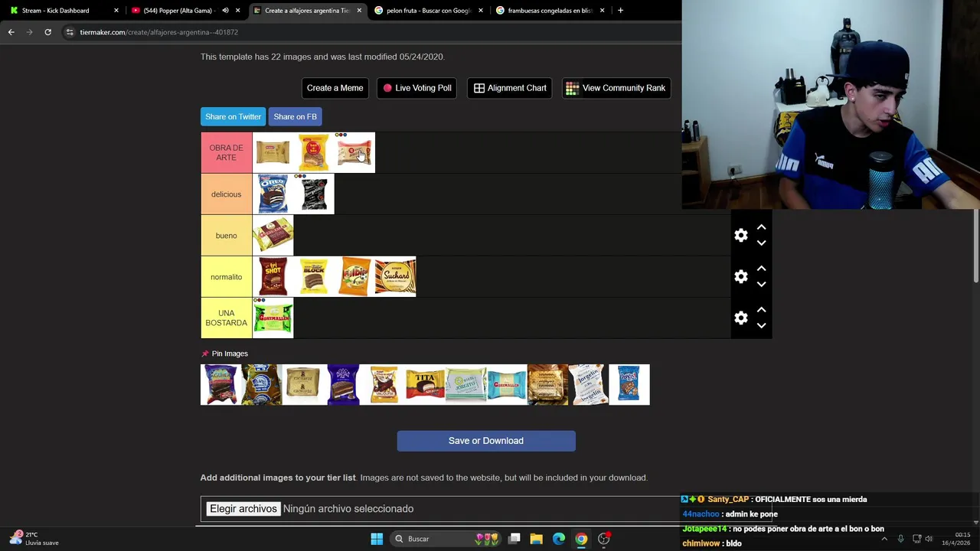
Task: Pick the black Jorgelin alfajor in delicious tier
Action: [314, 194]
